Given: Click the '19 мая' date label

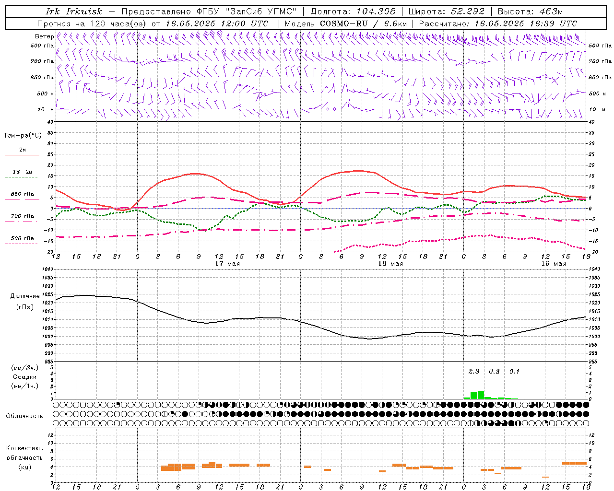Looking at the screenshot, I should point(554,264).
